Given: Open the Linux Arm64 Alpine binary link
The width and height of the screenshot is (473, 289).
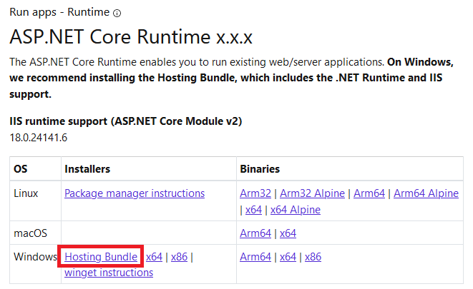Looking at the screenshot, I should (426, 193).
